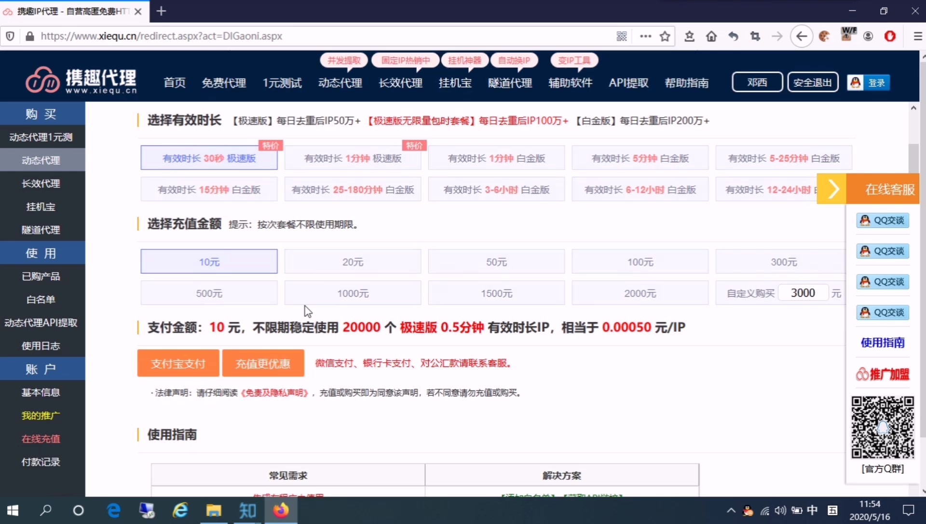The width and height of the screenshot is (926, 524).
Task: Open the W/F extension icon
Action: (848, 34)
